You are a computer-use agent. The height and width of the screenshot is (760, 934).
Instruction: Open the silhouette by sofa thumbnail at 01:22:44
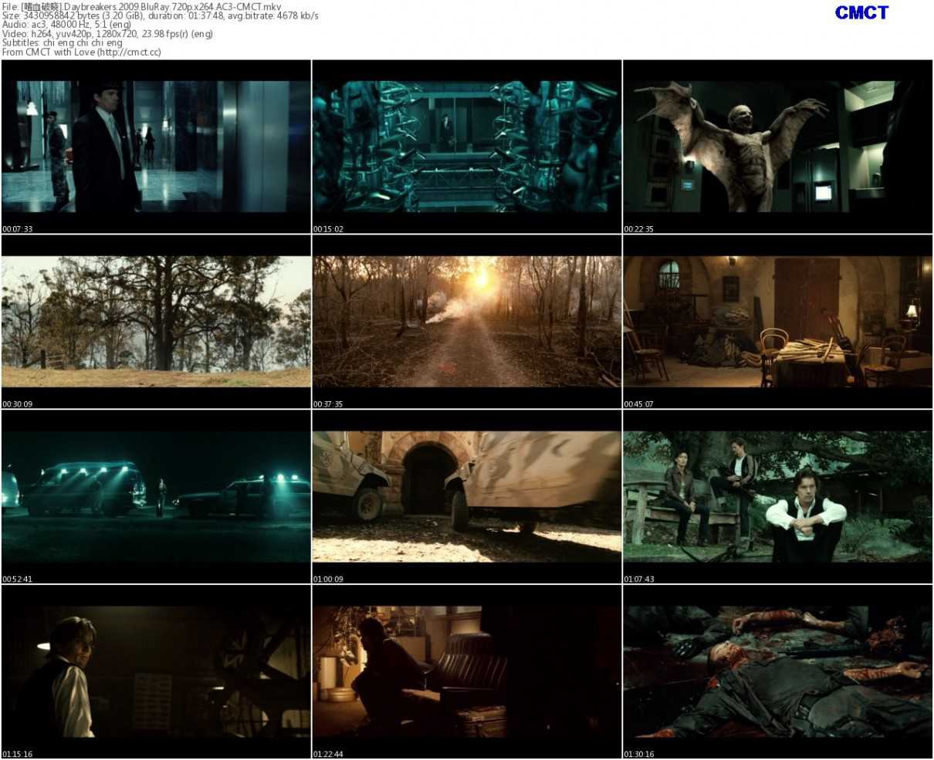(x=467, y=672)
